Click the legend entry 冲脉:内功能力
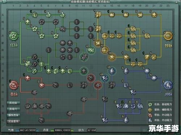 pyautogui.click(x=160, y=120)
